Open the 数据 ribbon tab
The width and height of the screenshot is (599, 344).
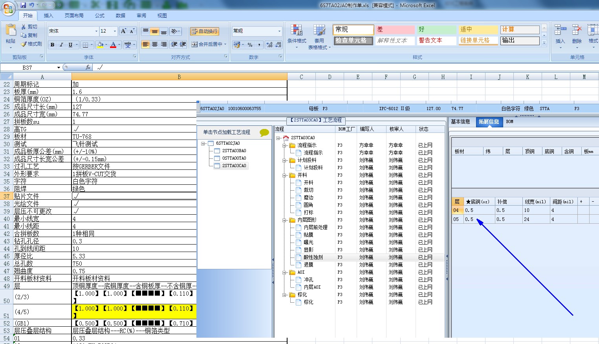tap(120, 16)
